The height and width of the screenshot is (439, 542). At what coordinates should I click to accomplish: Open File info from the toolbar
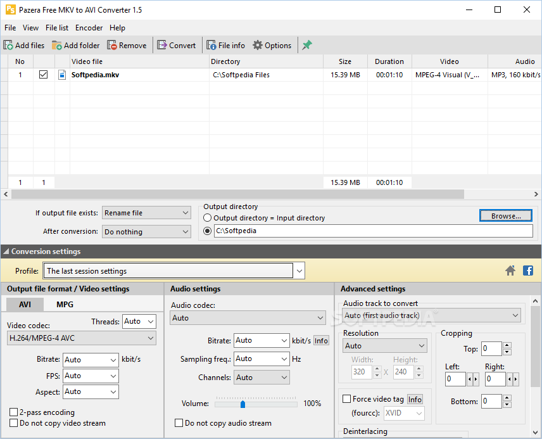pos(211,46)
